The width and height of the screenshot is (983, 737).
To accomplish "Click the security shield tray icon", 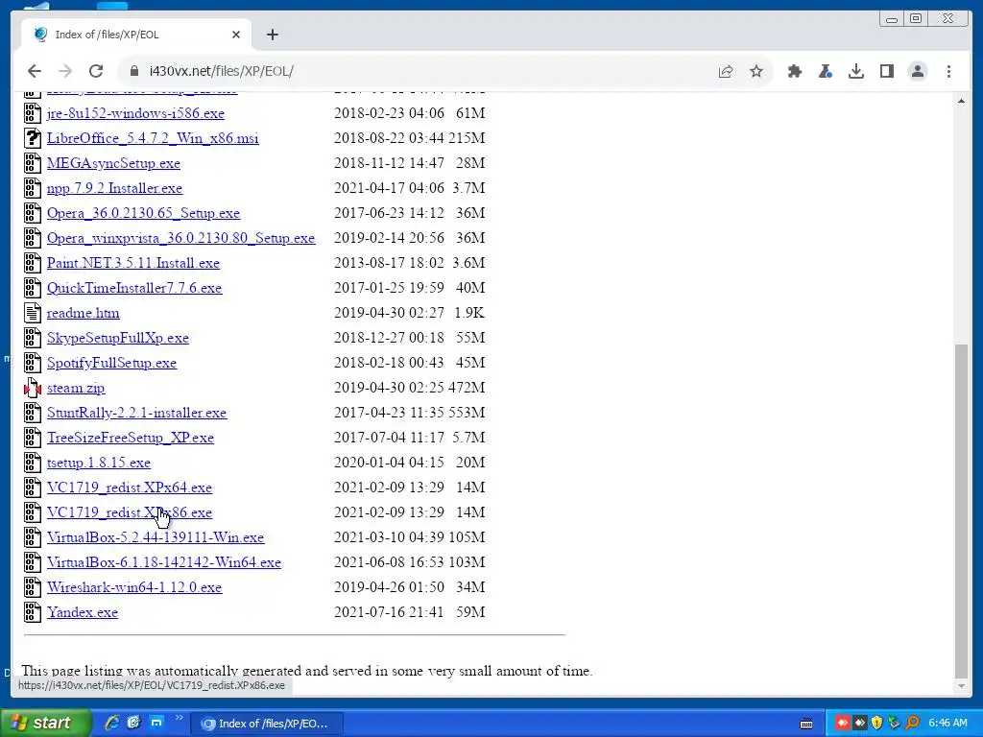I will point(876,724).
